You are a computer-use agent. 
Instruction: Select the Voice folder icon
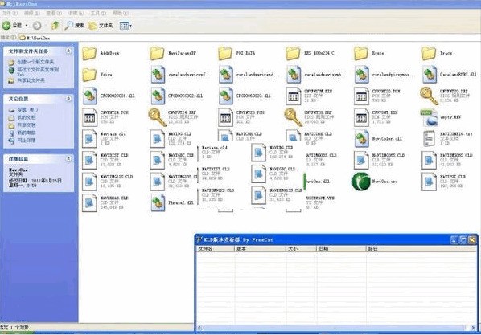click(89, 75)
